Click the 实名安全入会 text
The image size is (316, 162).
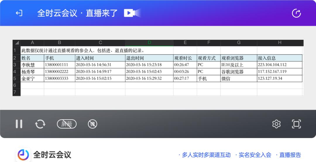255,155
